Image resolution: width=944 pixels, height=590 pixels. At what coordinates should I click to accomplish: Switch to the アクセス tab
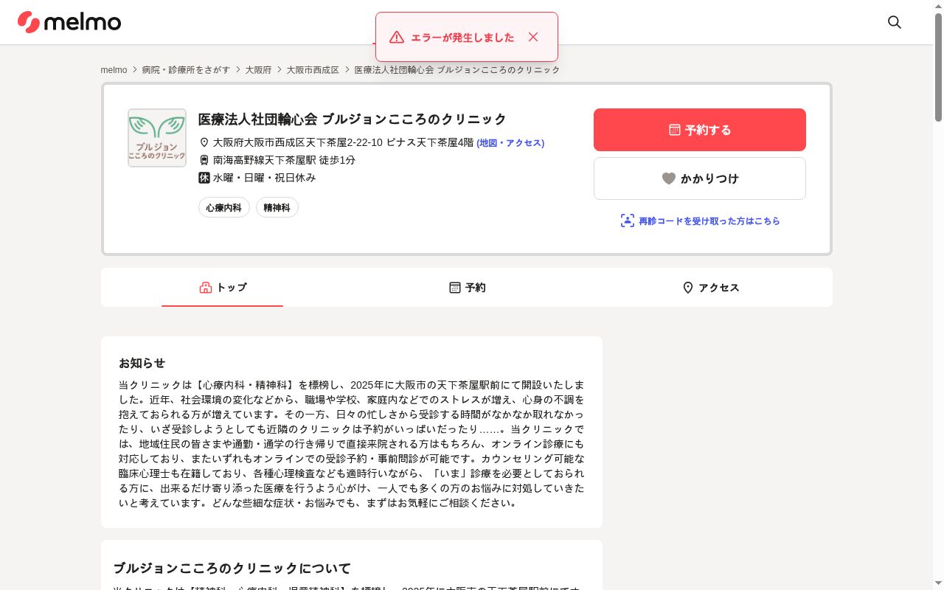coord(710,288)
